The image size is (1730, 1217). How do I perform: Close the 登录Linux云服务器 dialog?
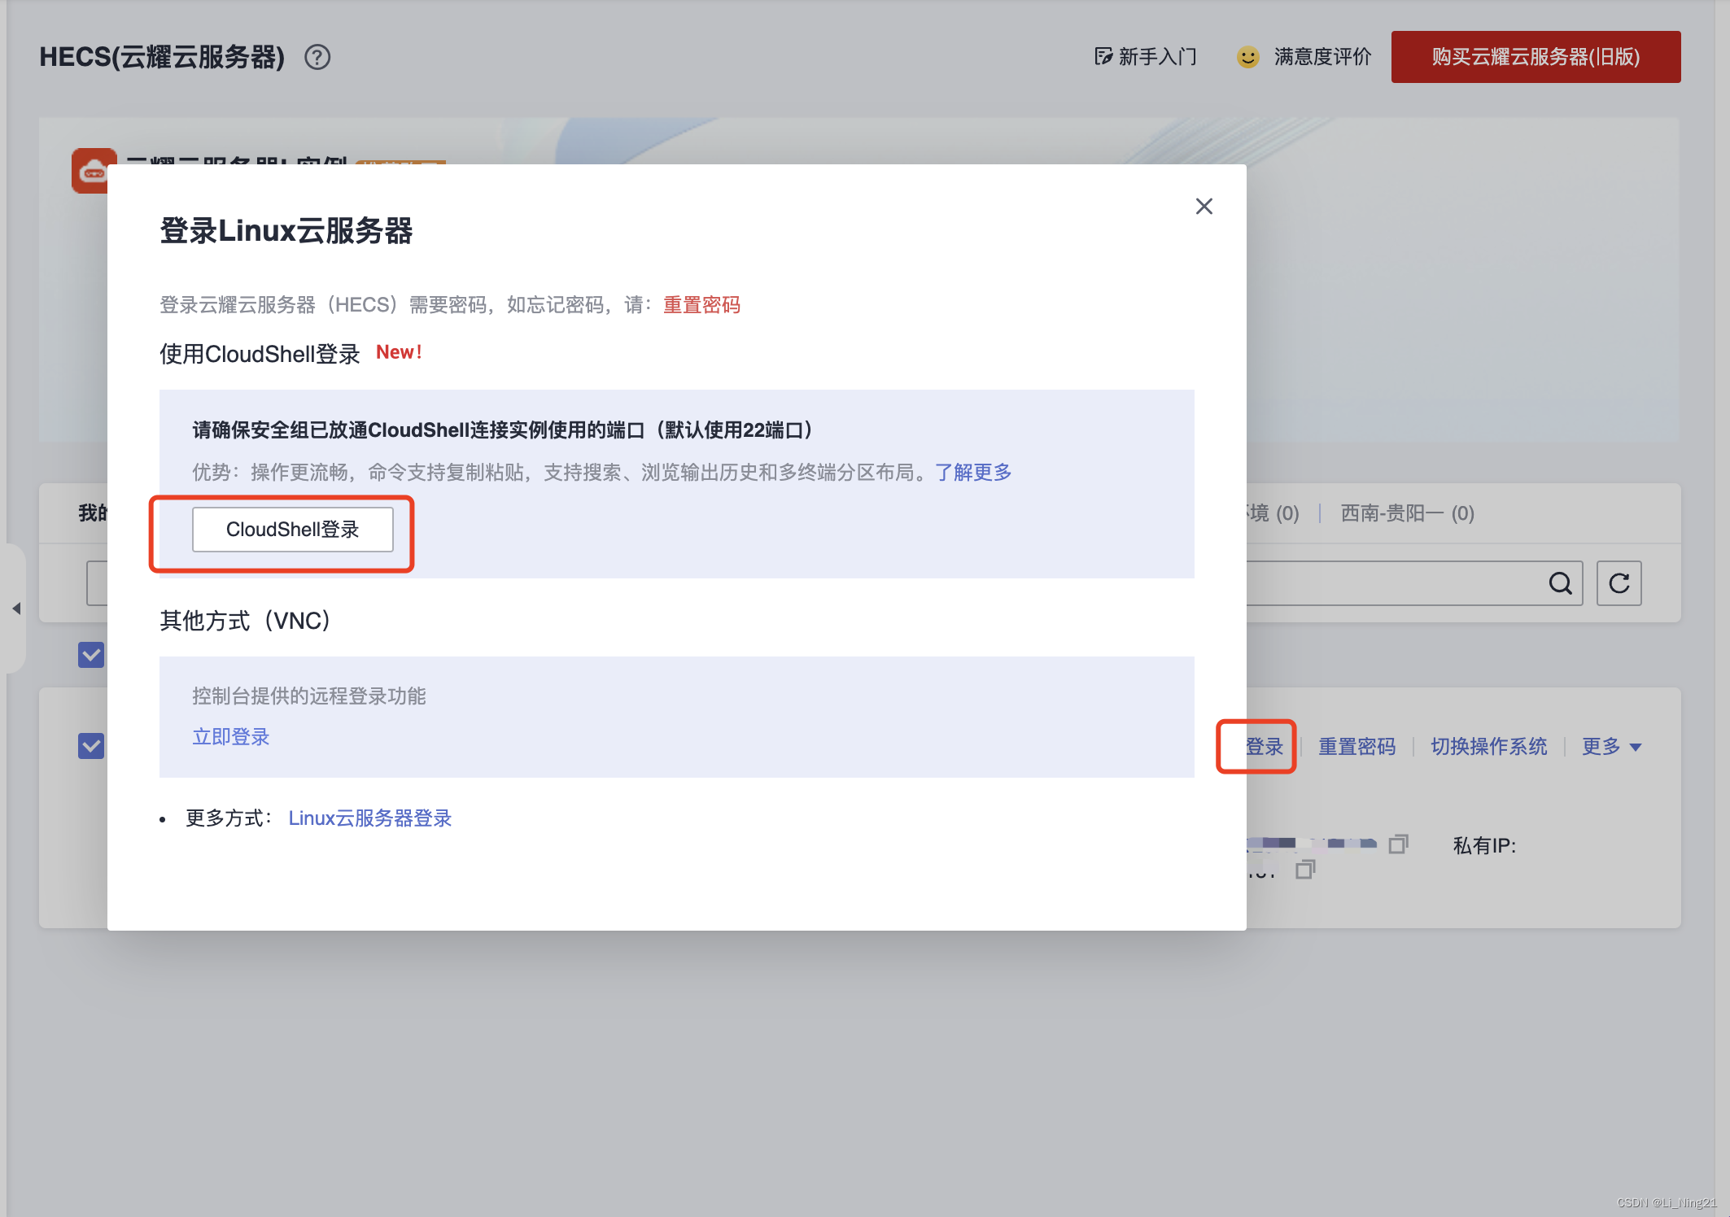tap(1204, 206)
